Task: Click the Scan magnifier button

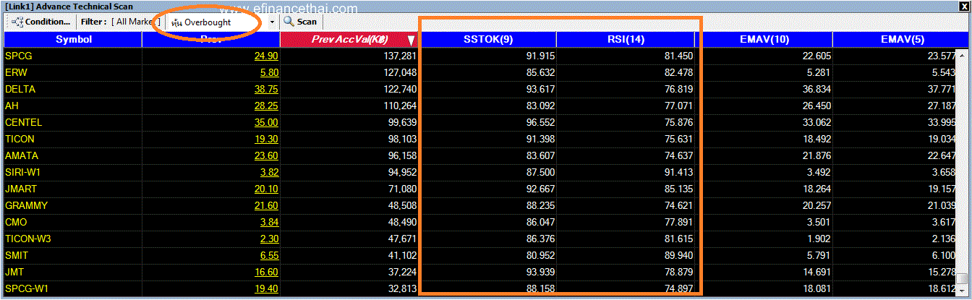Action: pos(300,22)
